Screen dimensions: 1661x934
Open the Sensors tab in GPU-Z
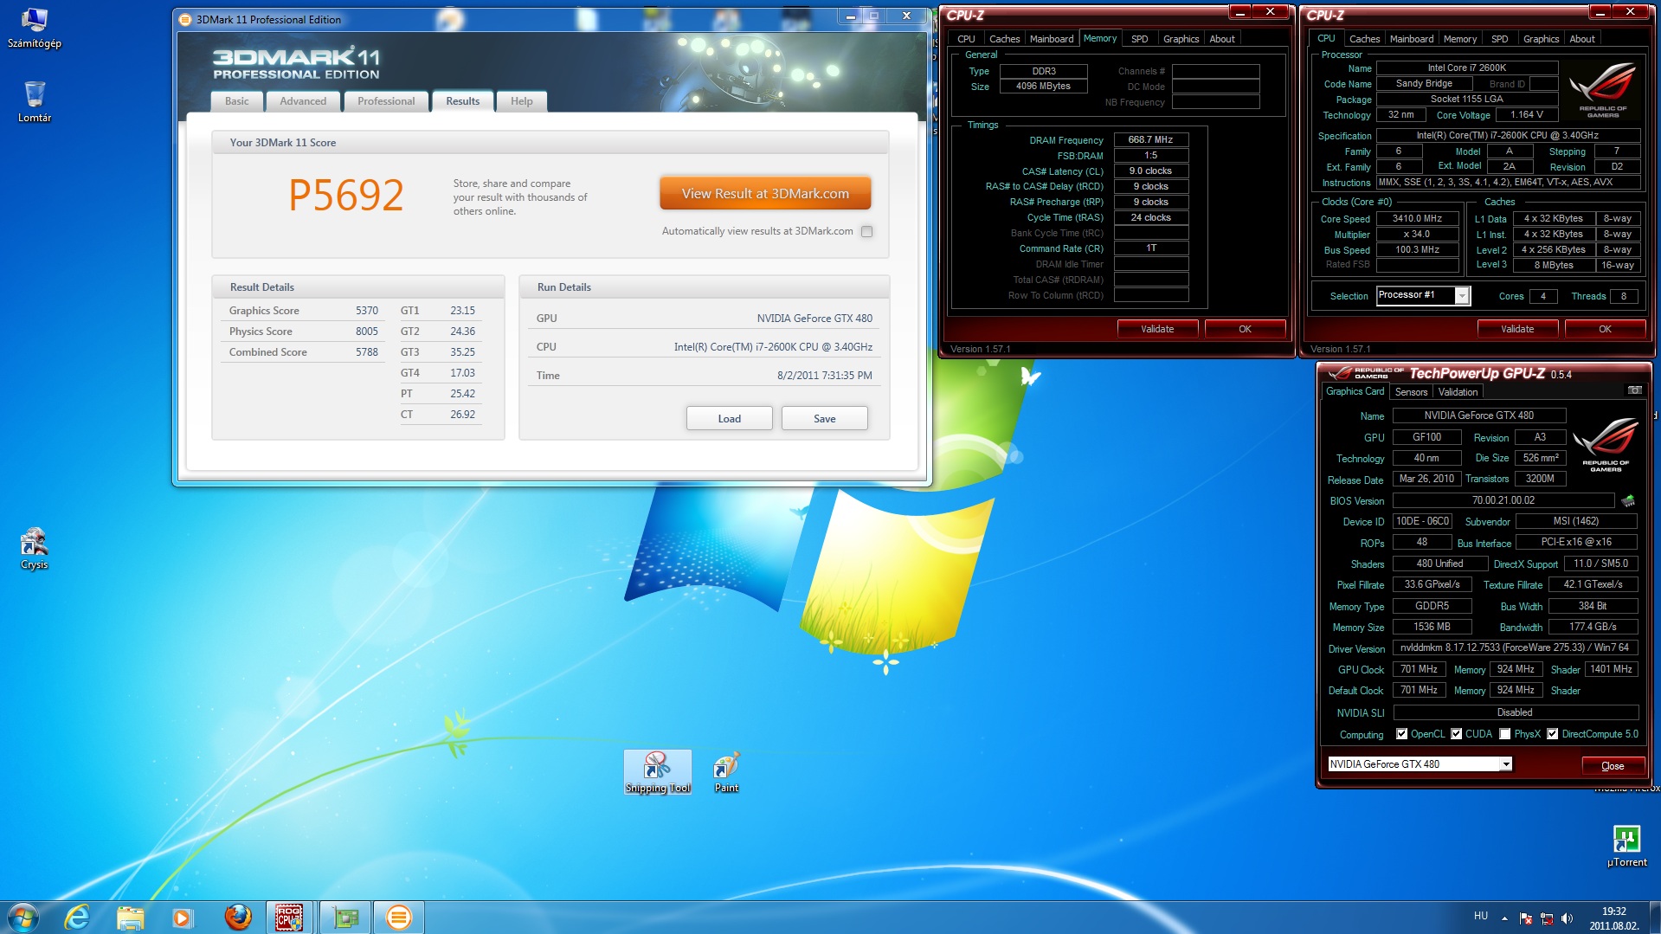(1411, 392)
